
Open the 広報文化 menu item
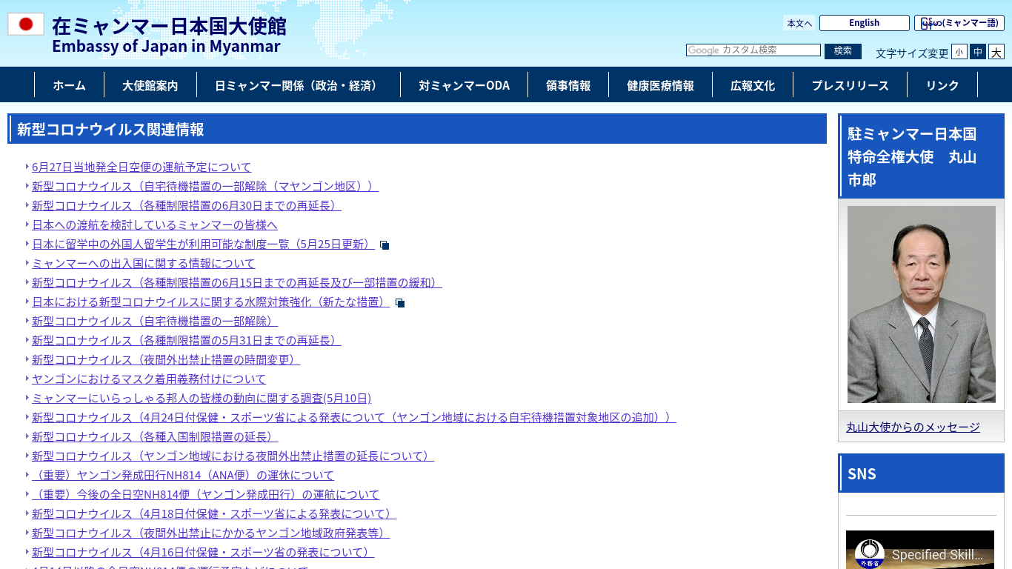[x=753, y=85]
